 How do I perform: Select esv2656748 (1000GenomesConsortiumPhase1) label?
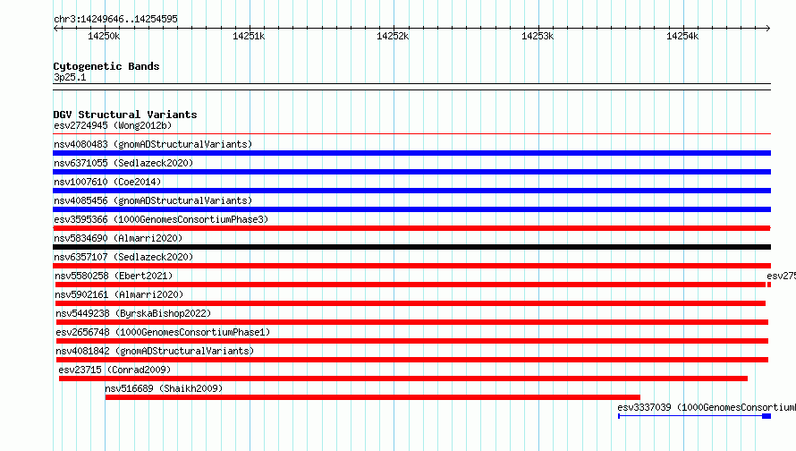(x=163, y=332)
